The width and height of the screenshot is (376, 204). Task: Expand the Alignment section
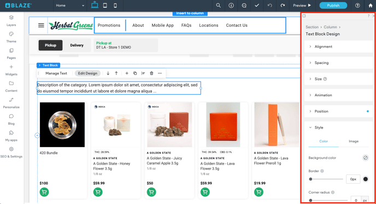coord(339,46)
